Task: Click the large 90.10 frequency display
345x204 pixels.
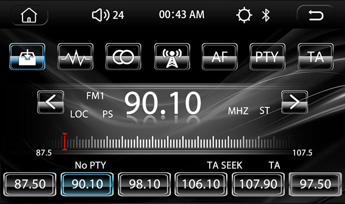Action: point(163,103)
